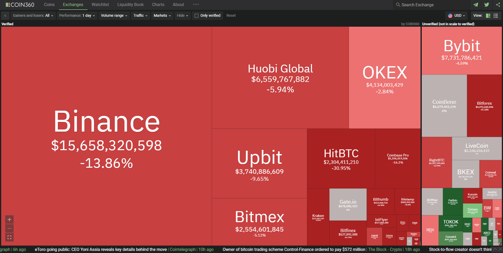Open the eToro going public news link
This screenshot has width=503, height=253.
tap(101, 250)
